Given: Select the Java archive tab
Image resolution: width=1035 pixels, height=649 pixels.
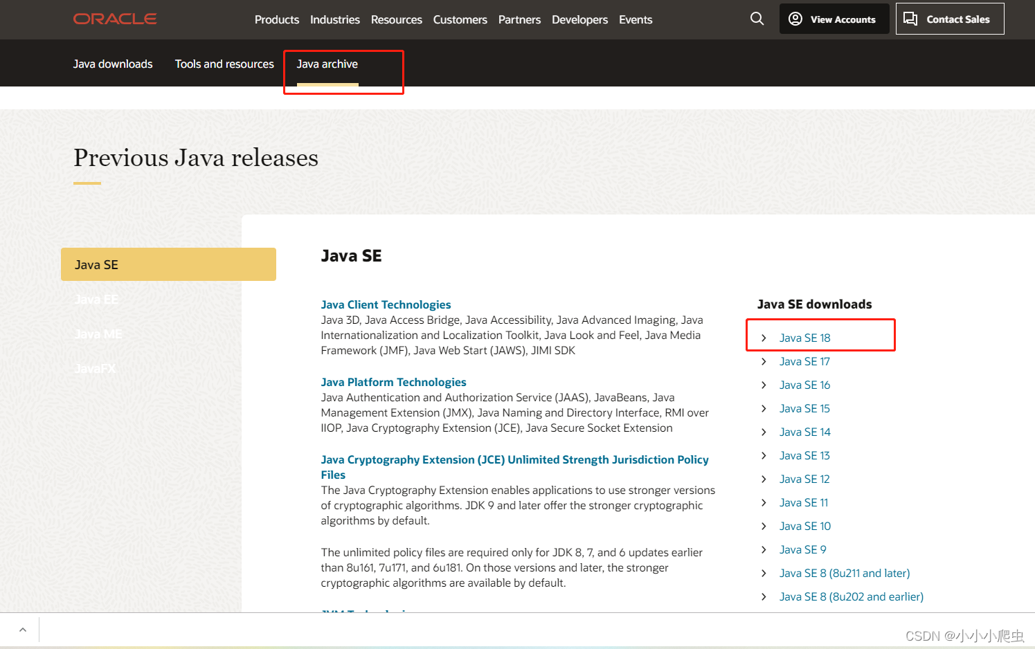Looking at the screenshot, I should point(327,64).
